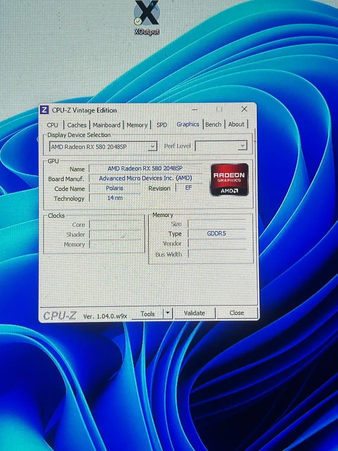Expand the Tools button dropdown arrow

point(168,313)
